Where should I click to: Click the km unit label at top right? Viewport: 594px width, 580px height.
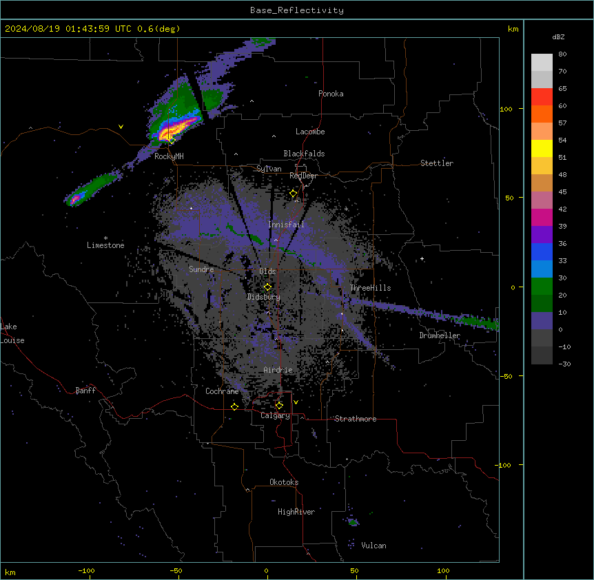(x=513, y=29)
